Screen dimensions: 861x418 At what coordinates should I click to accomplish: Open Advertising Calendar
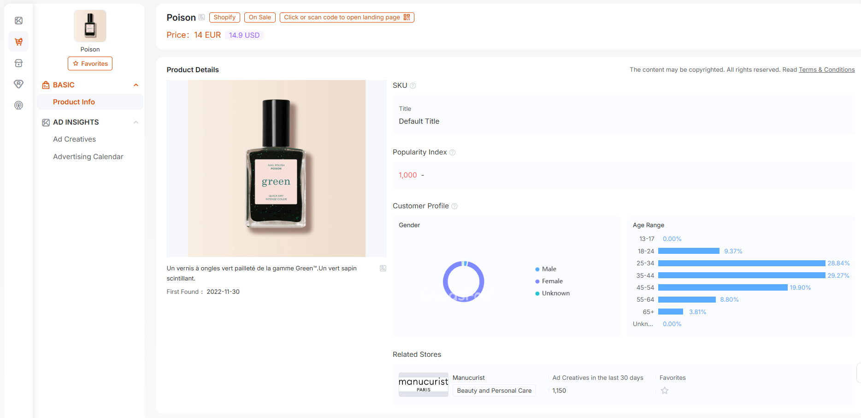(88, 157)
